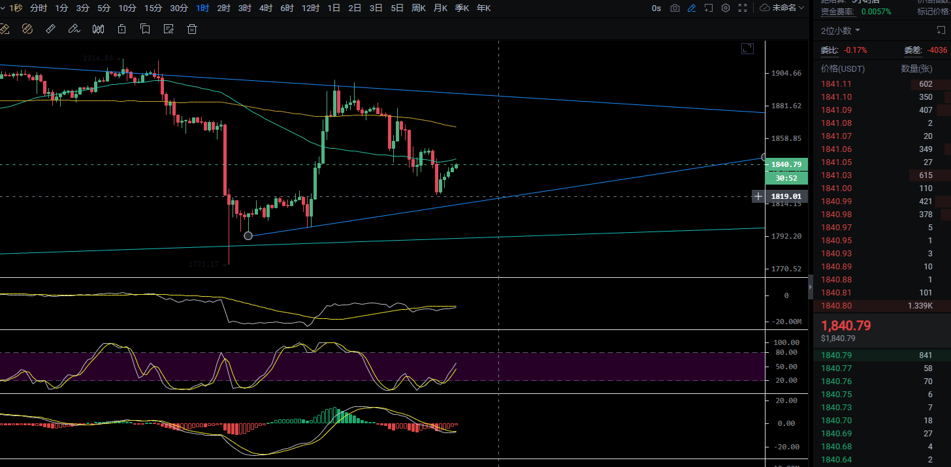This screenshot has width=951, height=467.
Task: Select the freehand pen drawing tool
Action: point(74,29)
